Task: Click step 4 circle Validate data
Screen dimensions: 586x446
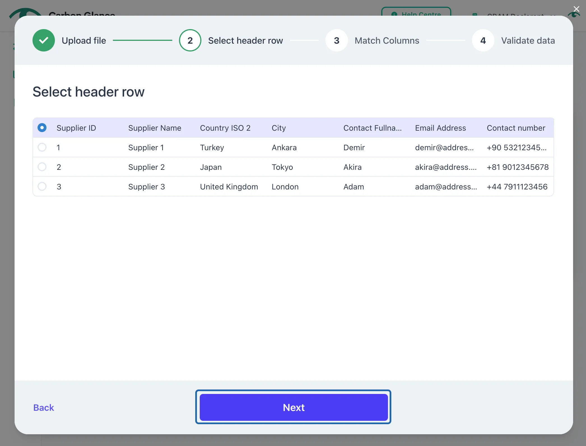Action: 483,41
